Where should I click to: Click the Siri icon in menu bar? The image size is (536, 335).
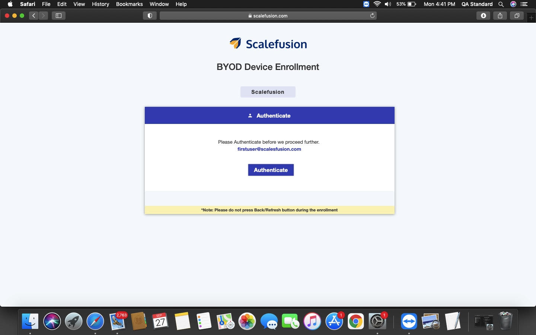pos(513,4)
